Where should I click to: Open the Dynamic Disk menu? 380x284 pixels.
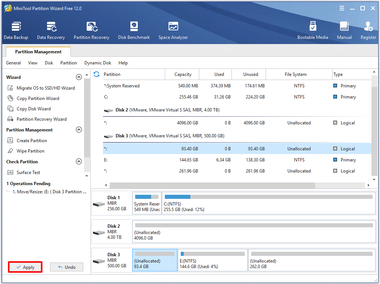click(98, 63)
